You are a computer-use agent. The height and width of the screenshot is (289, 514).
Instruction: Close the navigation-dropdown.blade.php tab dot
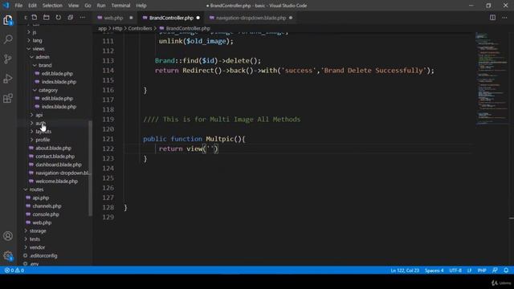291,18
